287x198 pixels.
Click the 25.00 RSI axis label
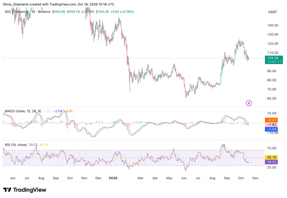point(272,167)
